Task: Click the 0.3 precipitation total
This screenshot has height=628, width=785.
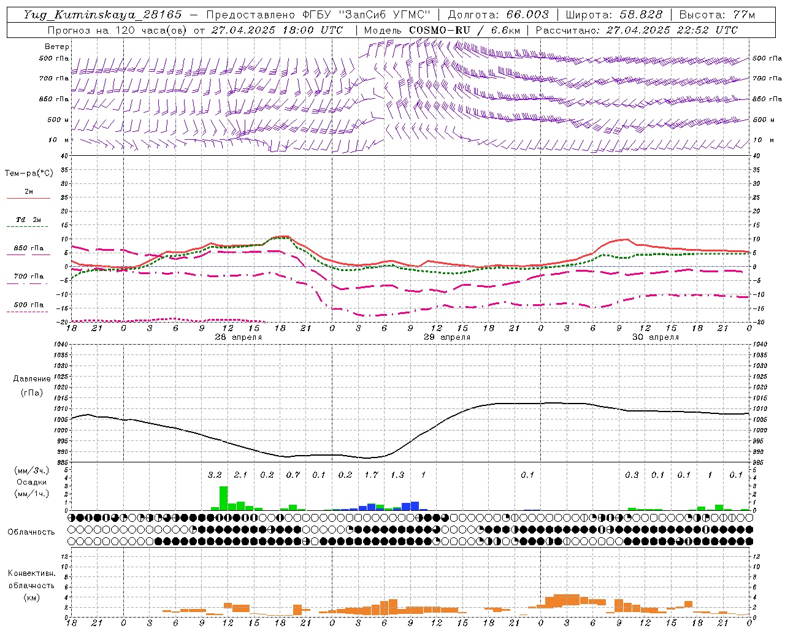Action: [632, 475]
